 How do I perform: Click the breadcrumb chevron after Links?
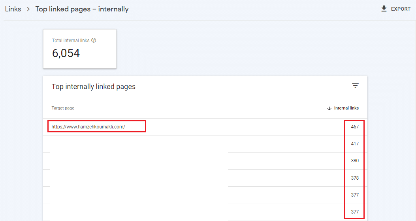click(x=28, y=9)
